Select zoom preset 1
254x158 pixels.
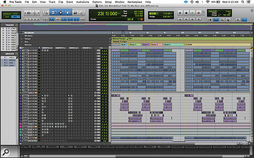point(25,19)
